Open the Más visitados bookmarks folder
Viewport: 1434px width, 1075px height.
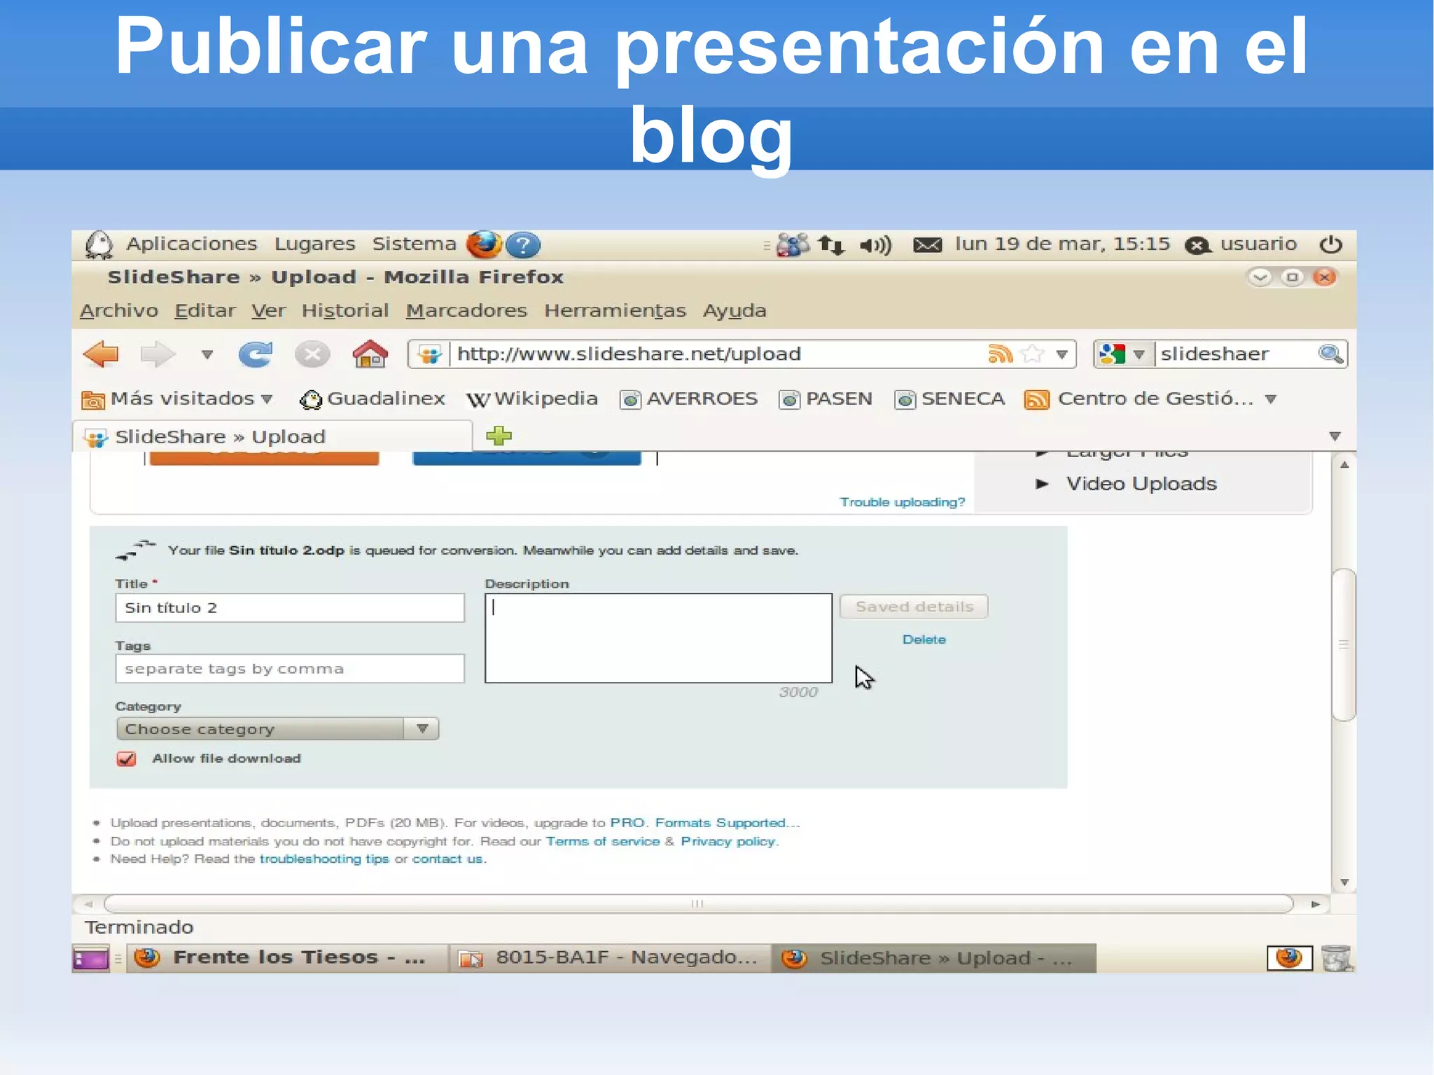click(177, 399)
